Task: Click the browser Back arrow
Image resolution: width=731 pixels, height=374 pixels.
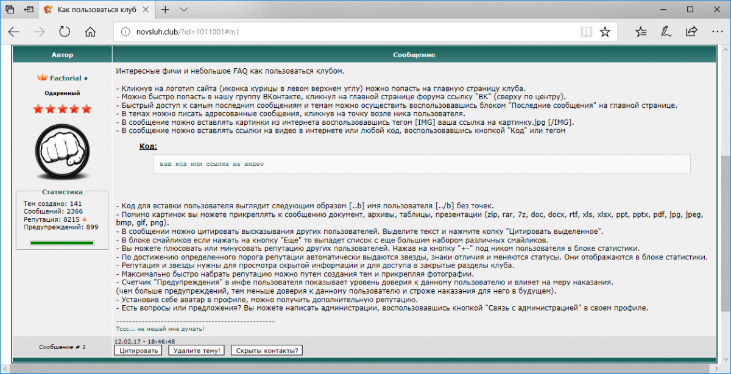Action: click(x=13, y=32)
